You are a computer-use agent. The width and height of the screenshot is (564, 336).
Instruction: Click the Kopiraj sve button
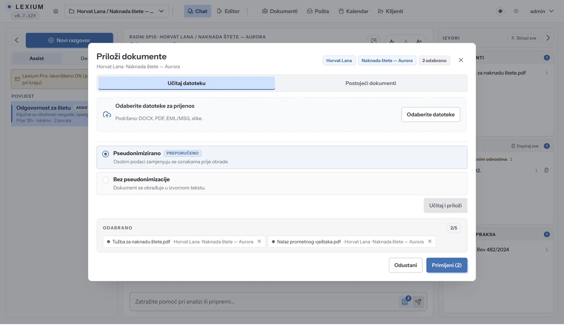point(525,146)
